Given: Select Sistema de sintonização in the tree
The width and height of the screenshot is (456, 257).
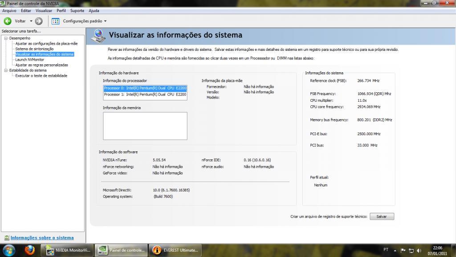Looking at the screenshot, I should click(x=34, y=49).
